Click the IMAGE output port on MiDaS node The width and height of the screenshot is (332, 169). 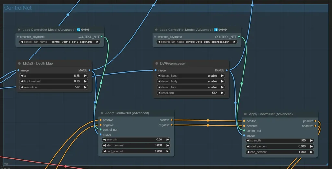click(x=89, y=70)
